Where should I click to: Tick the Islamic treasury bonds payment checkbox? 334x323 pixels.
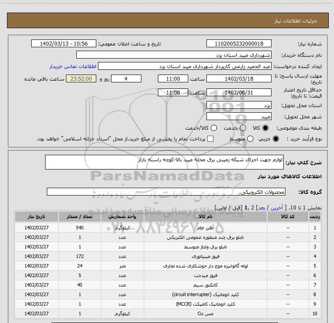click(210, 139)
